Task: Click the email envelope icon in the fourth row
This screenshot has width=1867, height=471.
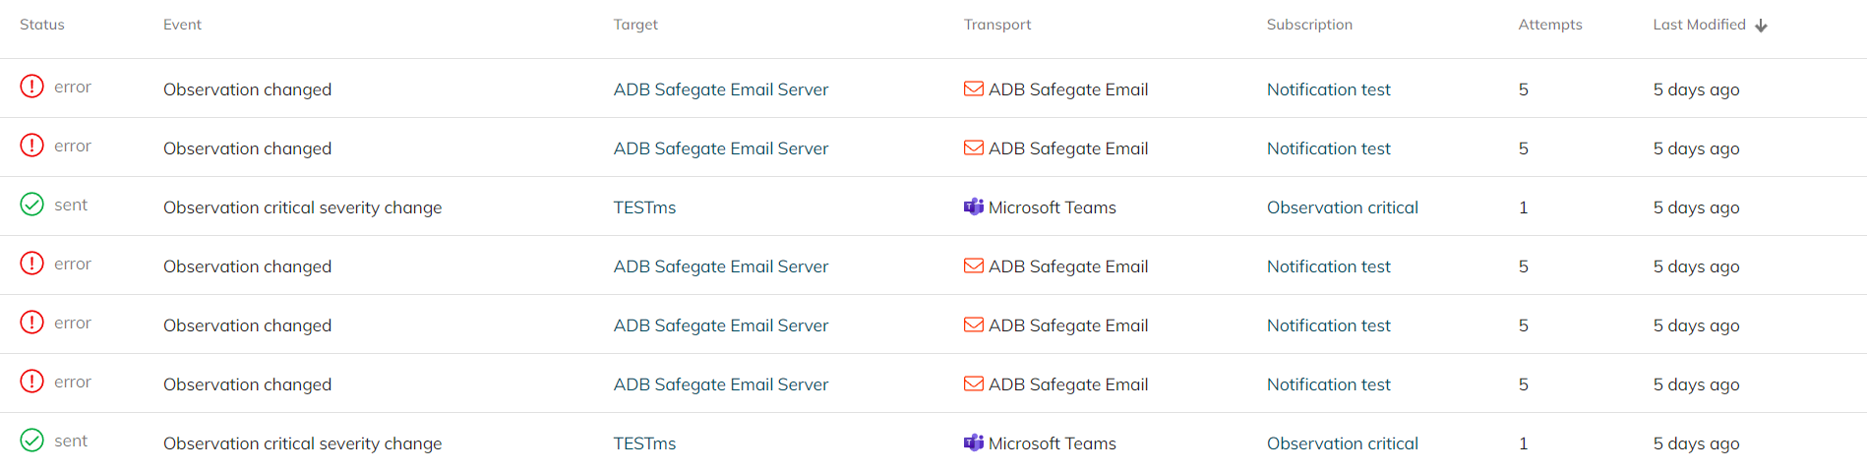Action: (x=973, y=265)
